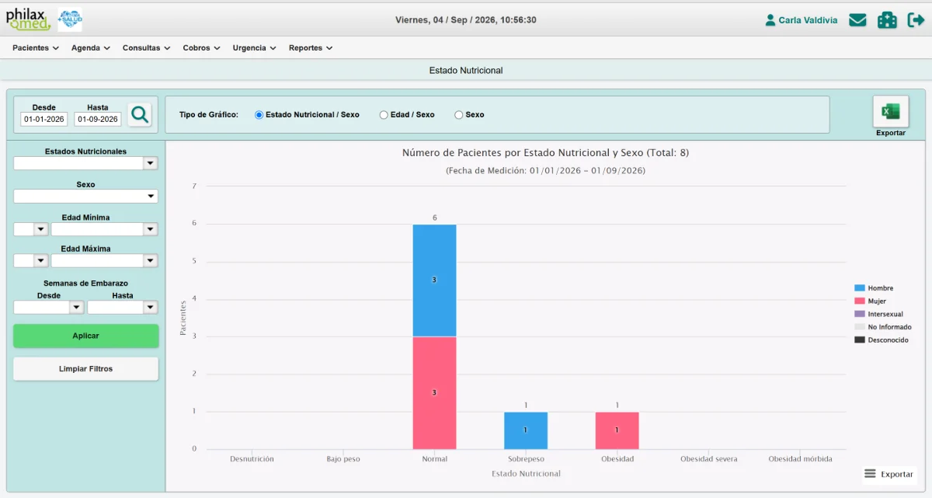Click the logout arrow icon

coord(916,20)
